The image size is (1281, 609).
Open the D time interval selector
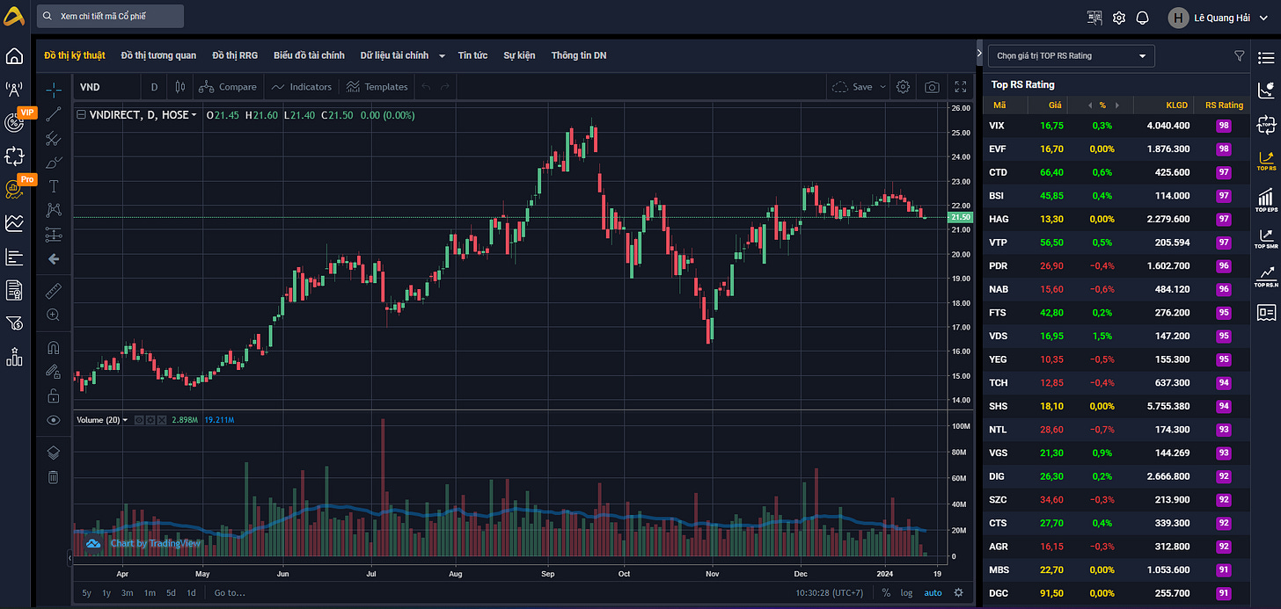(155, 87)
